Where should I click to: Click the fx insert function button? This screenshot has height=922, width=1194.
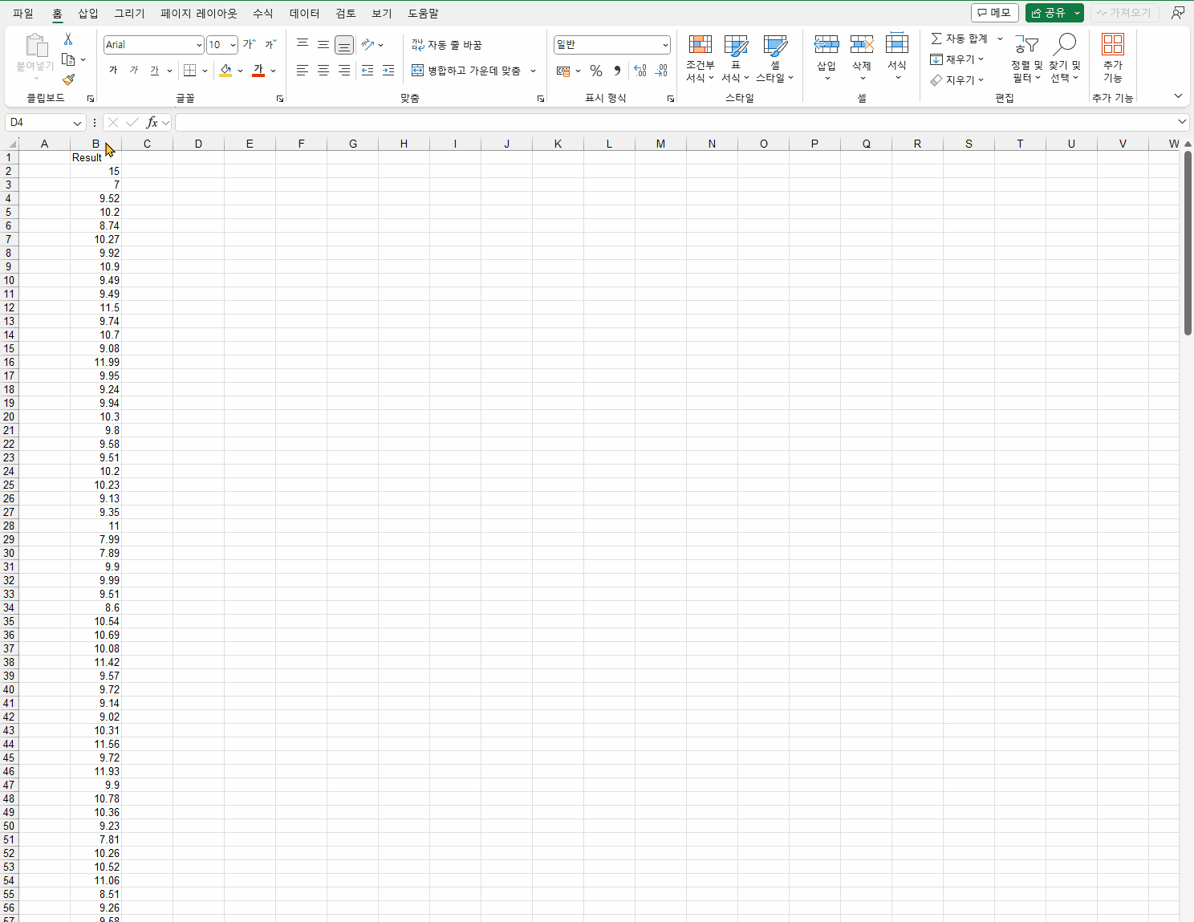tap(152, 122)
